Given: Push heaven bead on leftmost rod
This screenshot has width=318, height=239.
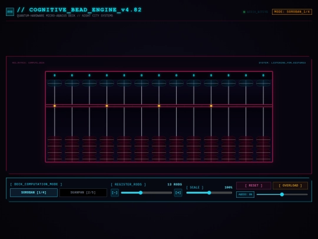Looking at the screenshot, I should [x=55, y=83].
